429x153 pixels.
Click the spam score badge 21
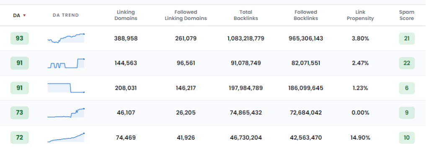406,38
